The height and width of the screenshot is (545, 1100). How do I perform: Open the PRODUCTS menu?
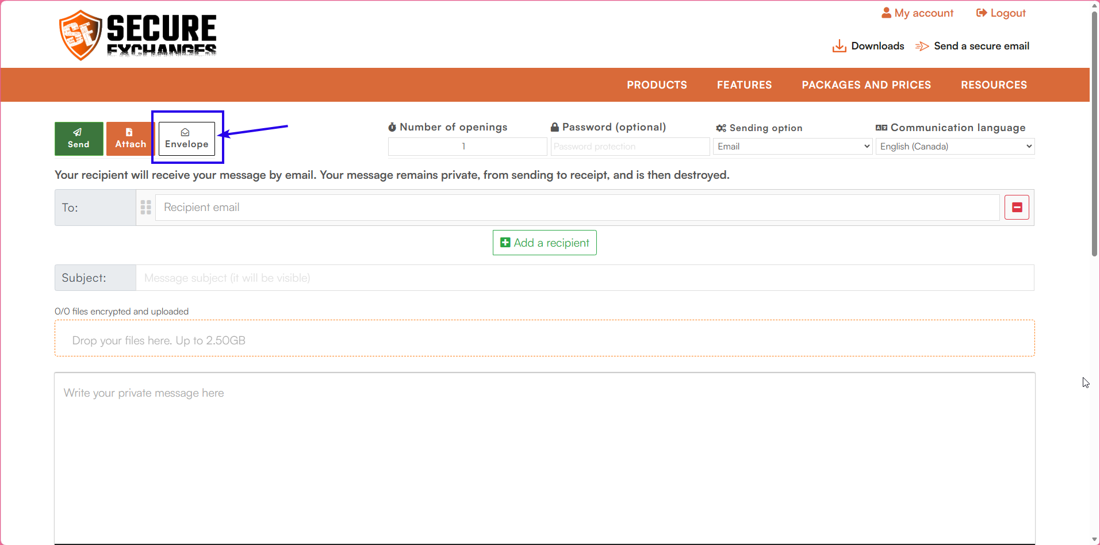coord(657,85)
